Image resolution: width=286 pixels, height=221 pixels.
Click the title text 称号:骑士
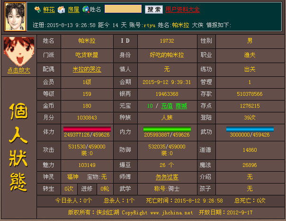(x=167, y=188)
